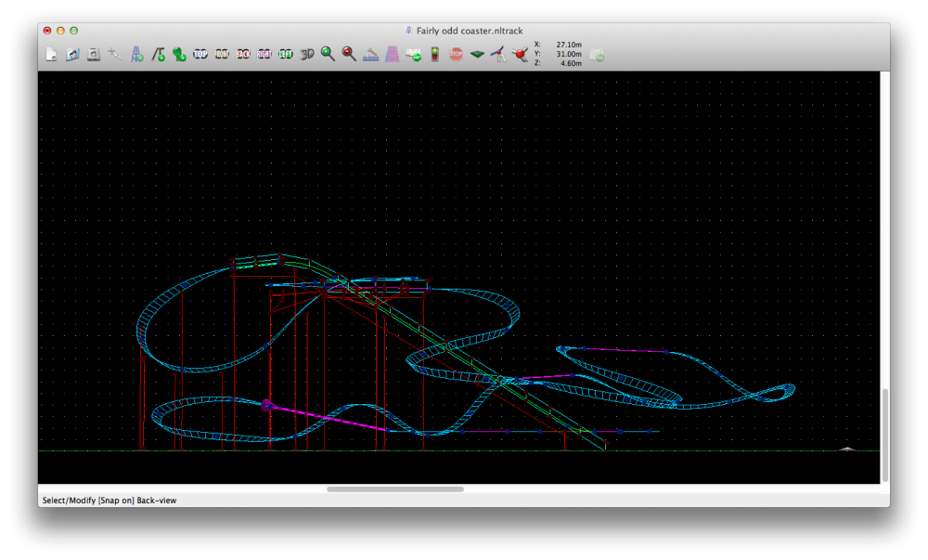Switch to the TOP view
The width and height of the screenshot is (928, 560).
pos(200,55)
